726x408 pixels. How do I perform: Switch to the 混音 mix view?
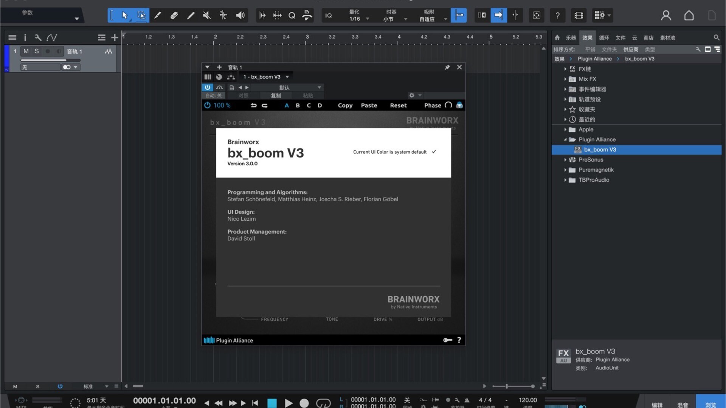pyautogui.click(x=683, y=405)
